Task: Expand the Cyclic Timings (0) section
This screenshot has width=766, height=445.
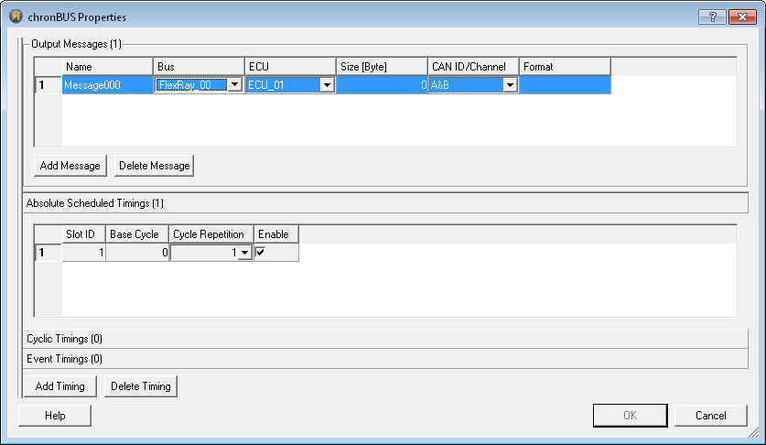Action: (x=385, y=339)
